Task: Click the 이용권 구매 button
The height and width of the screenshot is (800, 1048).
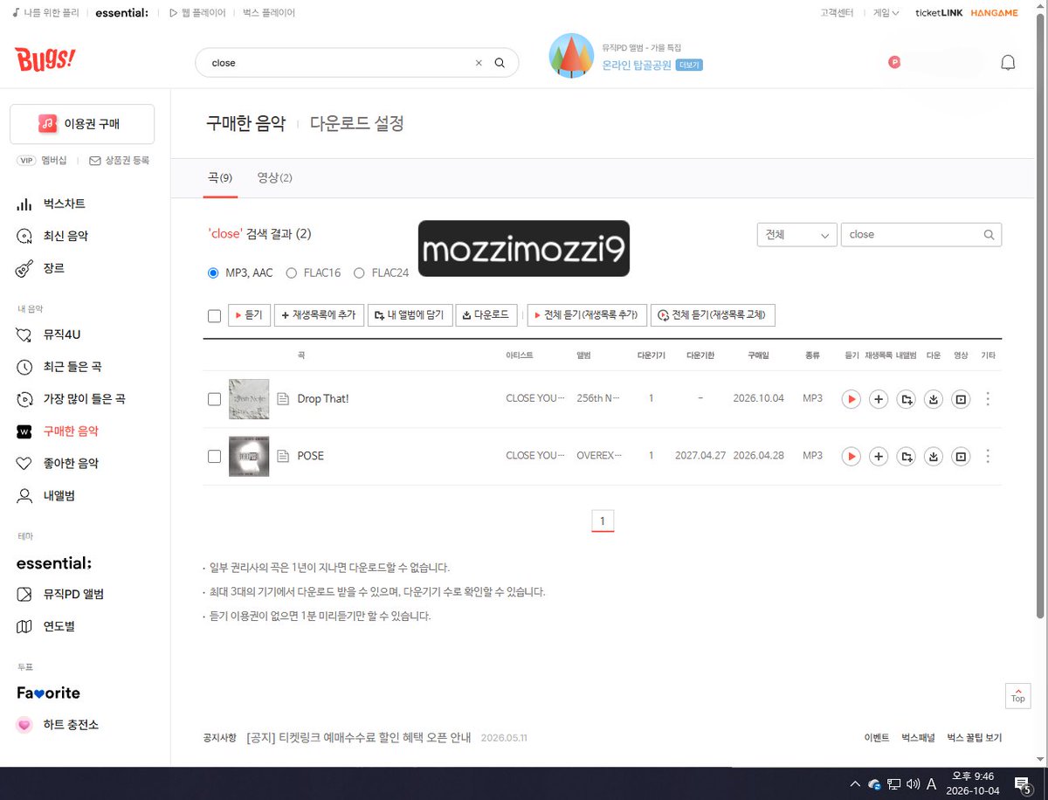Action: [x=82, y=124]
